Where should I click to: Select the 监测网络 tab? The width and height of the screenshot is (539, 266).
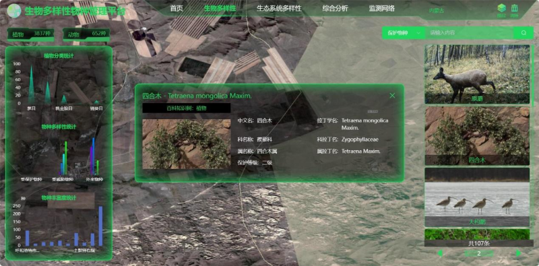coord(382,9)
